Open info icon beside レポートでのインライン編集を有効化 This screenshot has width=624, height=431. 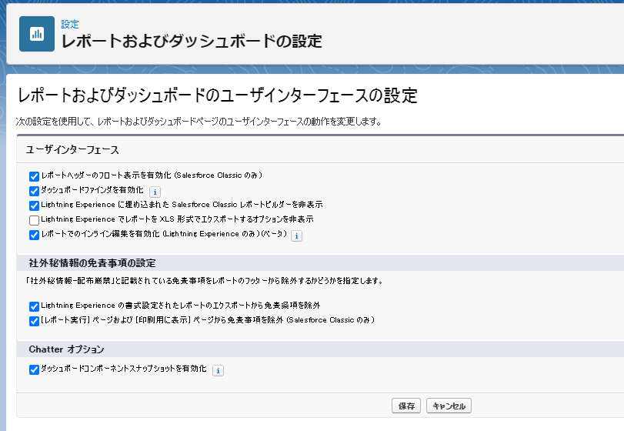[x=296, y=236]
